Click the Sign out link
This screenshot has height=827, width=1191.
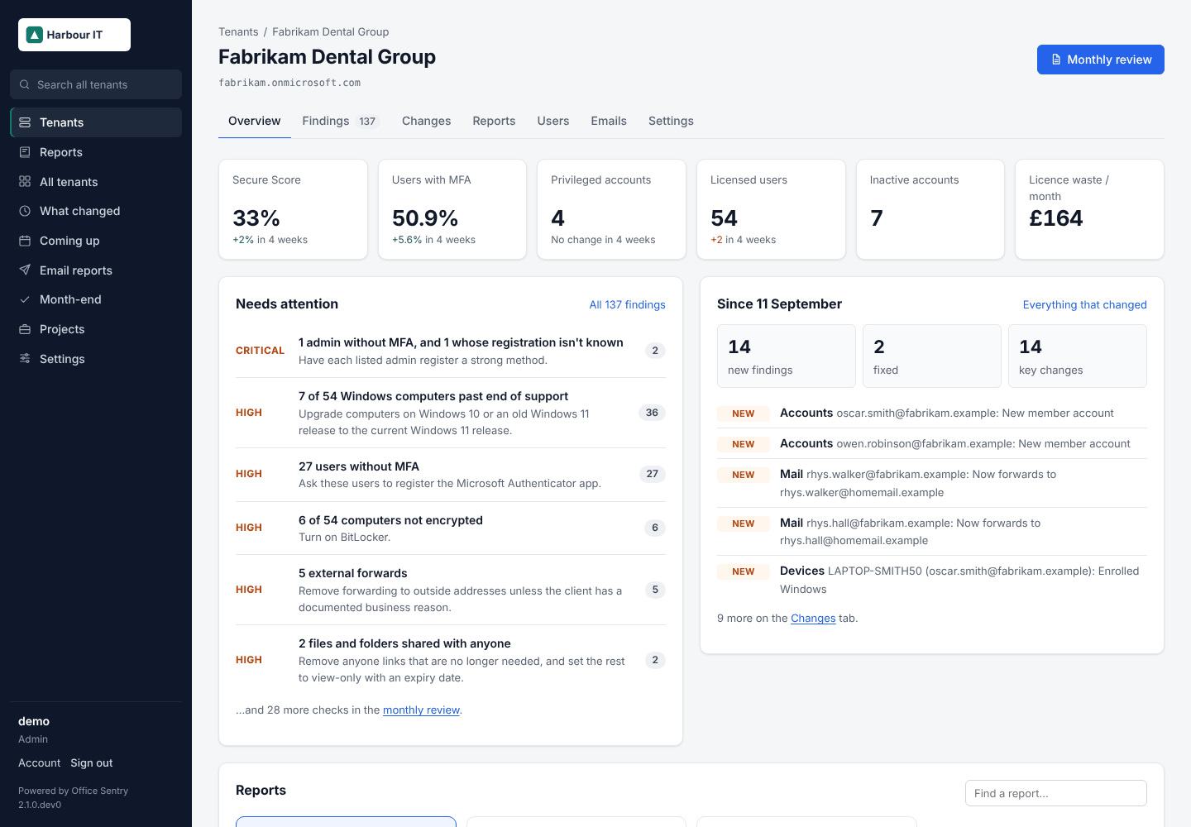point(92,763)
